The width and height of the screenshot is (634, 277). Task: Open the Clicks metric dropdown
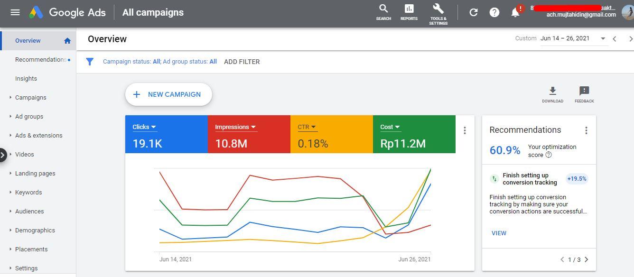[144, 127]
